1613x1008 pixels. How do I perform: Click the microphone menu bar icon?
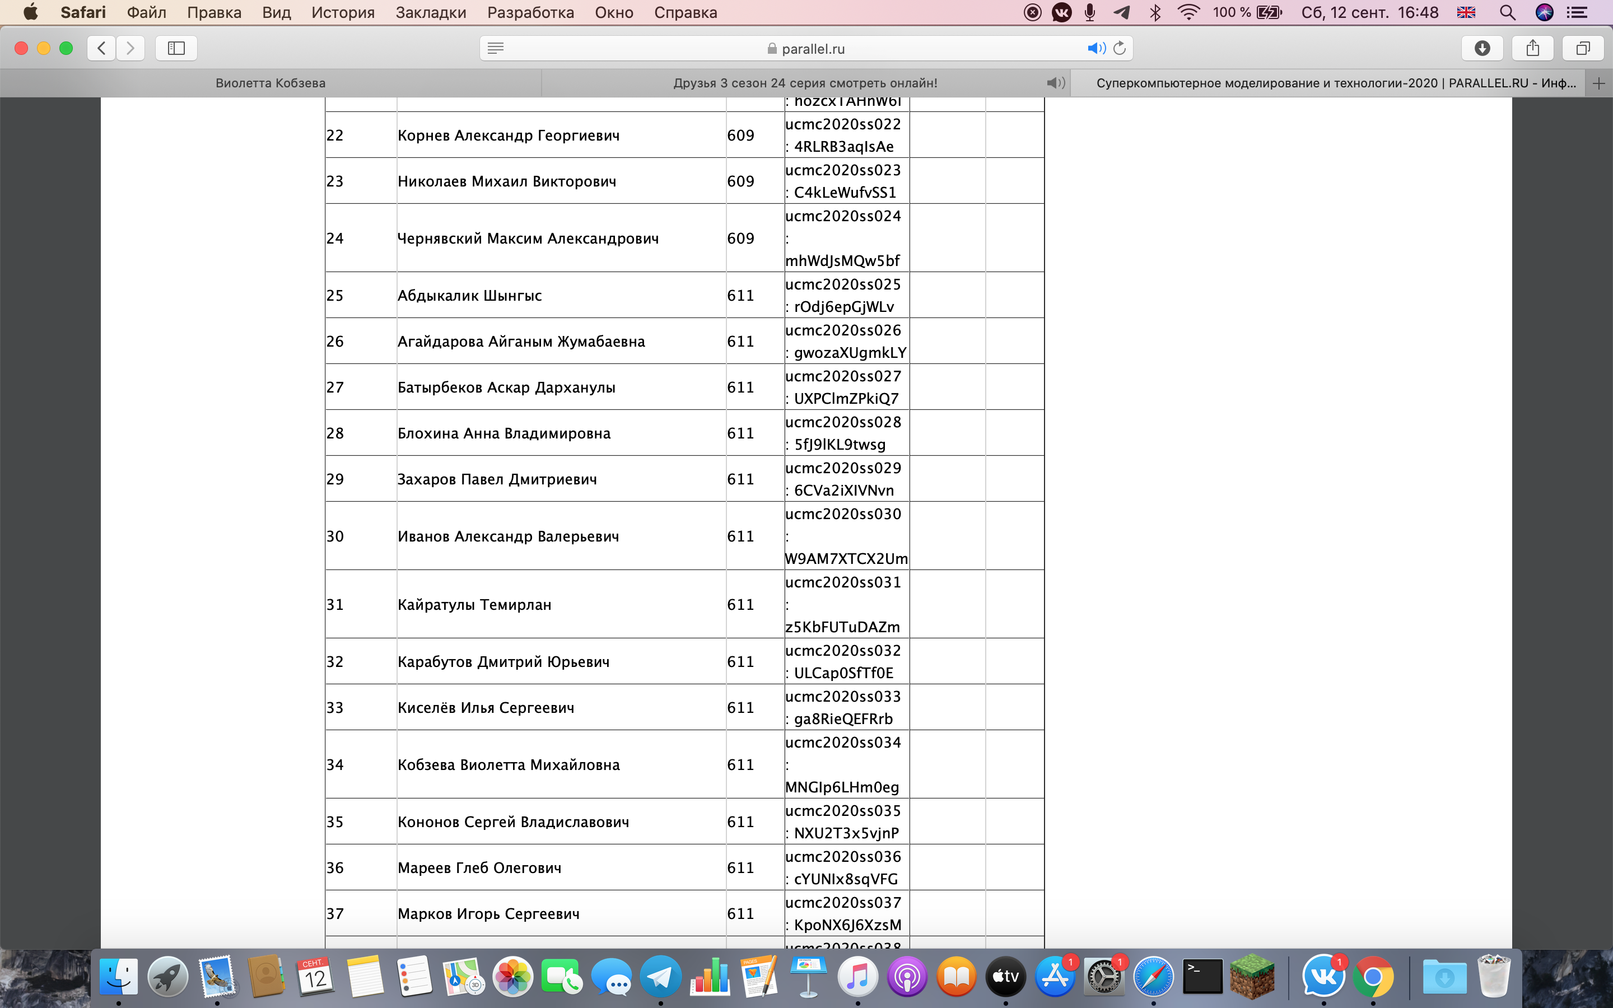click(1090, 12)
